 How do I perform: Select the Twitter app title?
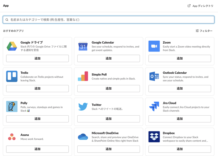pyautogui.click(x=97, y=105)
